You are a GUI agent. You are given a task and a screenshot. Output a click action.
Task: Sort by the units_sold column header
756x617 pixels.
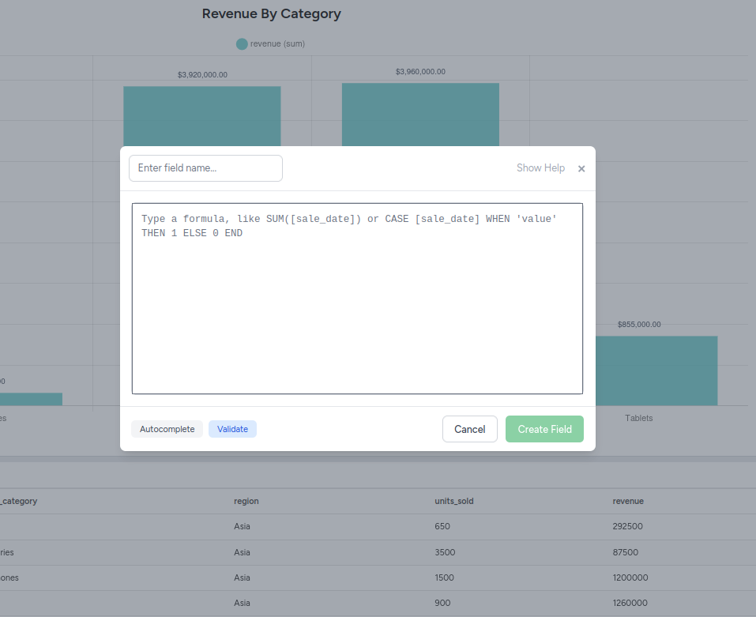coord(454,501)
